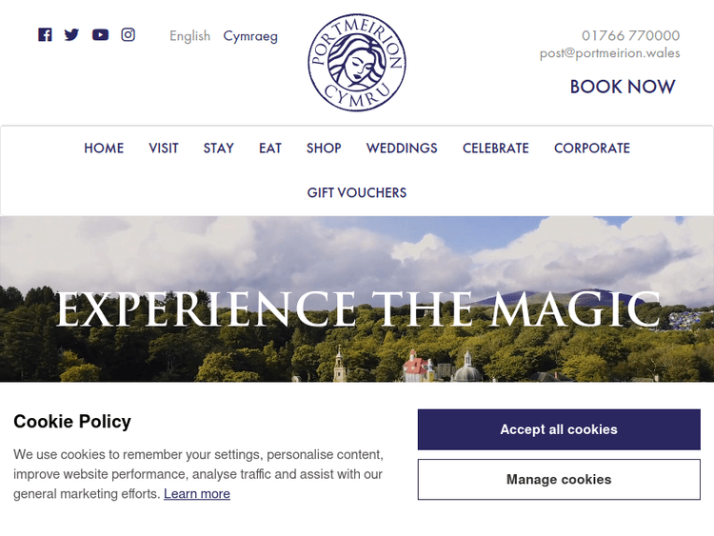This screenshot has width=714, height=536.
Task: Open the VISIT menu
Action: click(x=164, y=148)
